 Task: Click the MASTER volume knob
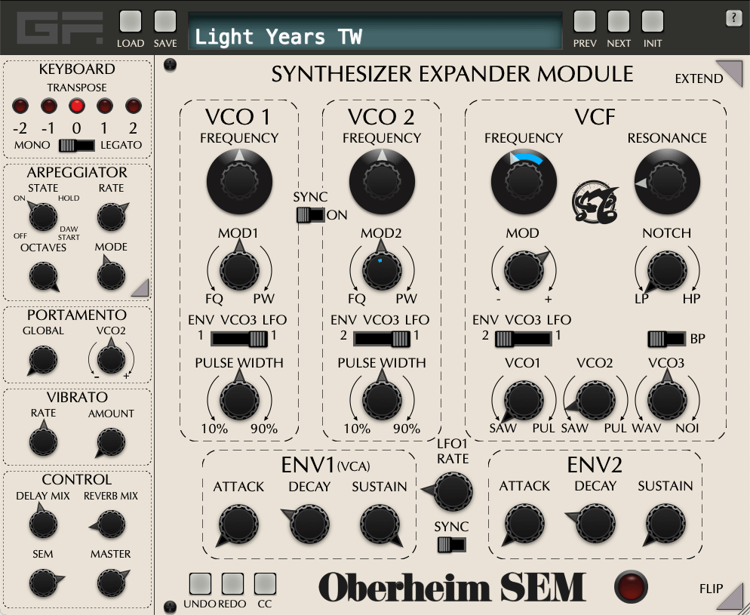click(x=111, y=583)
